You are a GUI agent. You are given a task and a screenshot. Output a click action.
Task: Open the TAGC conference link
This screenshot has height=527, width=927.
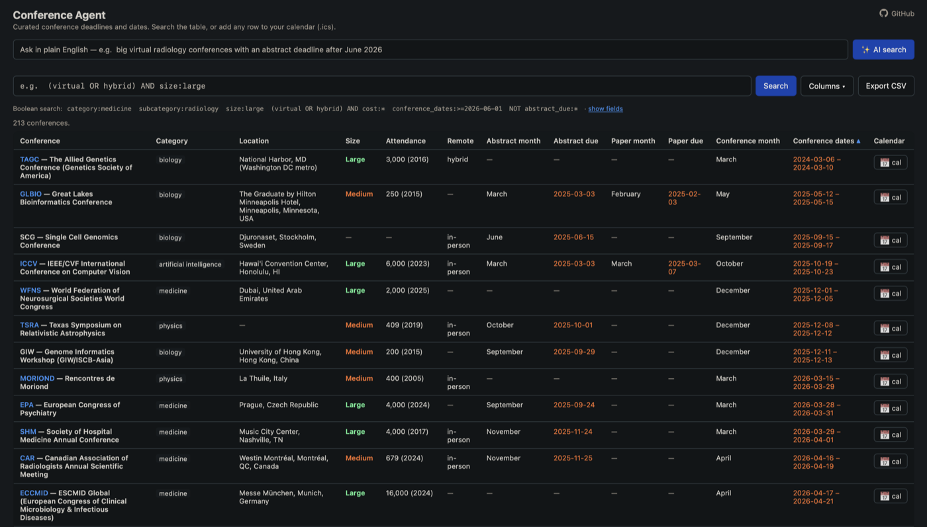pos(30,159)
